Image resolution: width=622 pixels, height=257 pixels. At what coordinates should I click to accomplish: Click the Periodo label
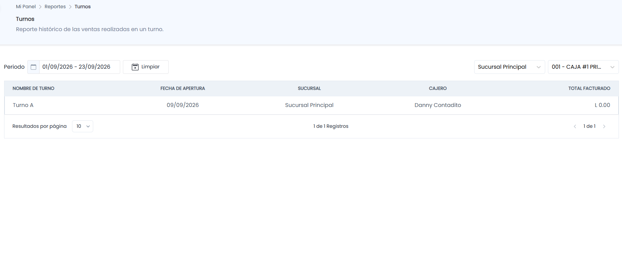14,67
